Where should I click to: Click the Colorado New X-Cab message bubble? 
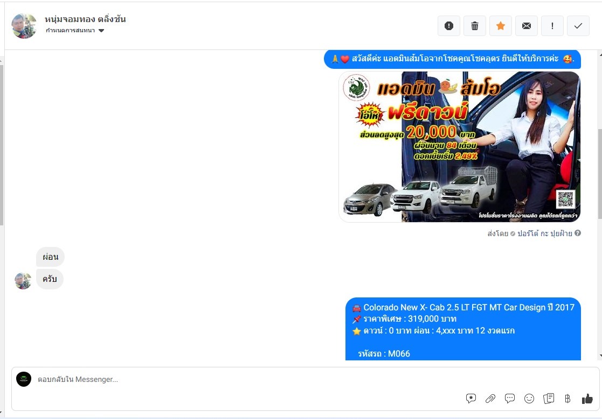(463, 329)
